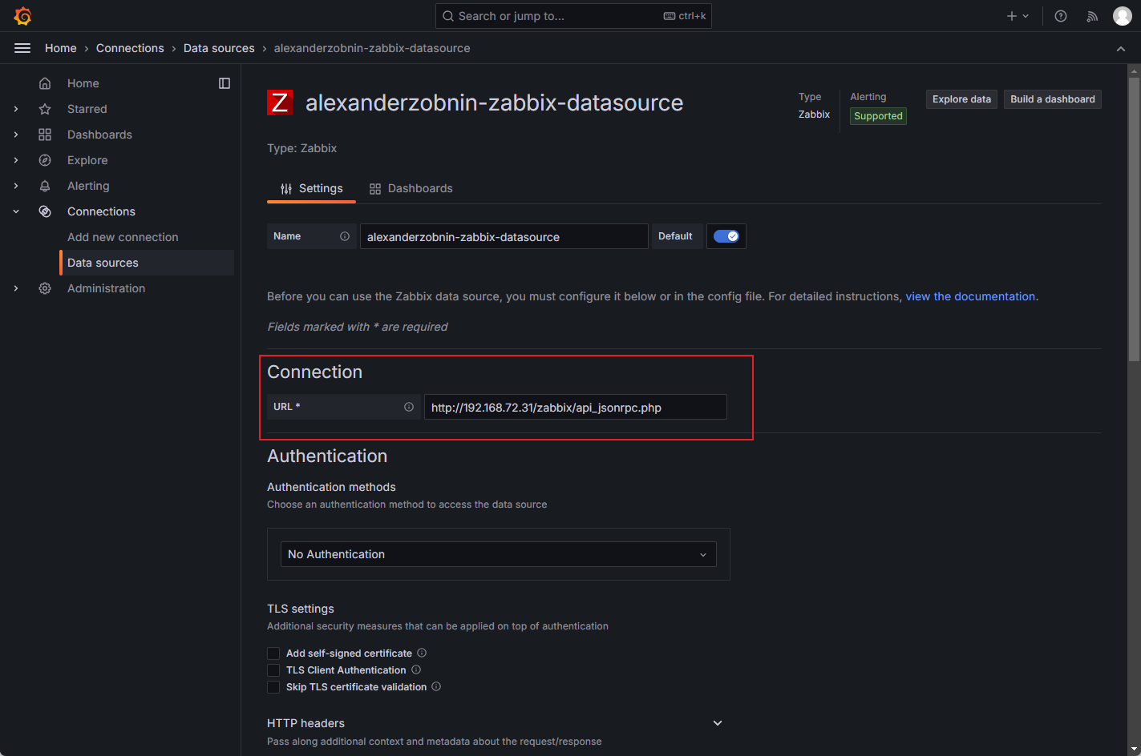The width and height of the screenshot is (1141, 756).
Task: Click the Home house icon in sidebar
Action: point(45,83)
